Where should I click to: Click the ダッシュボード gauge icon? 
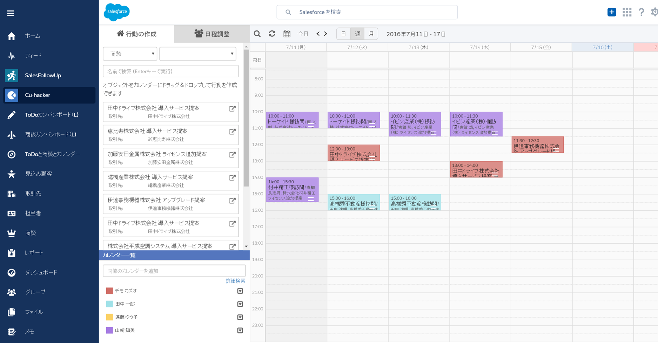click(12, 272)
